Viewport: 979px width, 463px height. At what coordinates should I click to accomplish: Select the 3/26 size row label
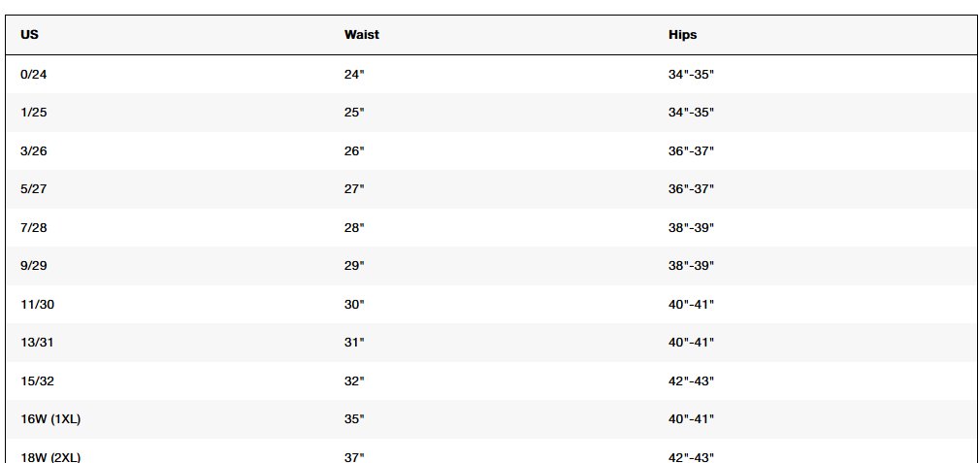click(34, 151)
